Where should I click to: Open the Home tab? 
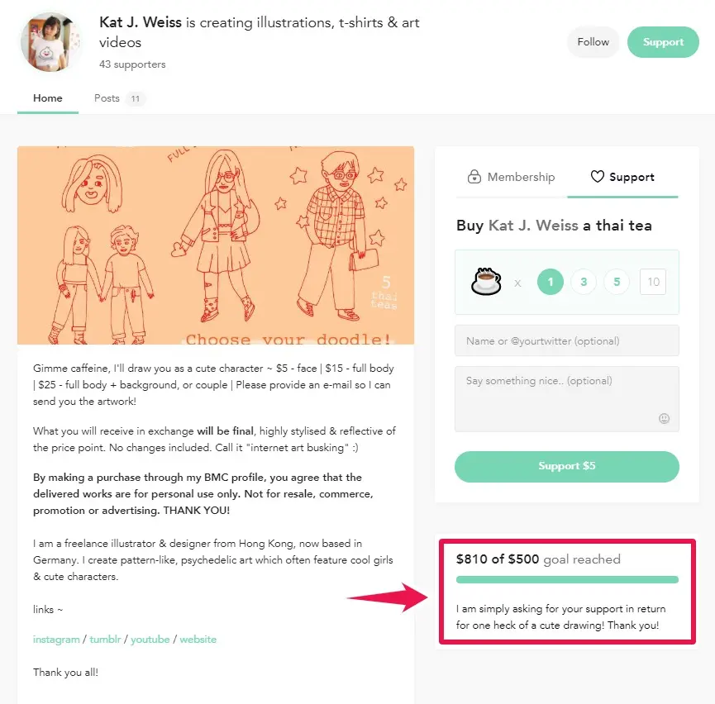pyautogui.click(x=48, y=98)
